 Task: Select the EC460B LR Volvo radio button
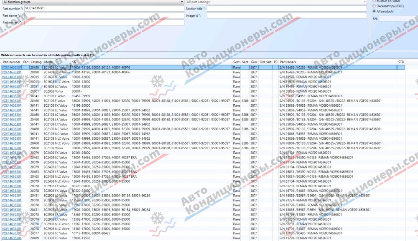point(374,1)
